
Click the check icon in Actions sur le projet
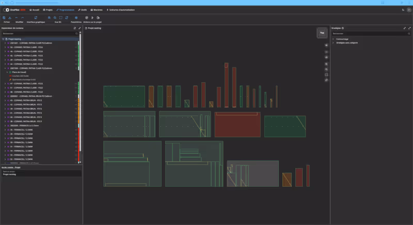pyautogui.click(x=86, y=18)
